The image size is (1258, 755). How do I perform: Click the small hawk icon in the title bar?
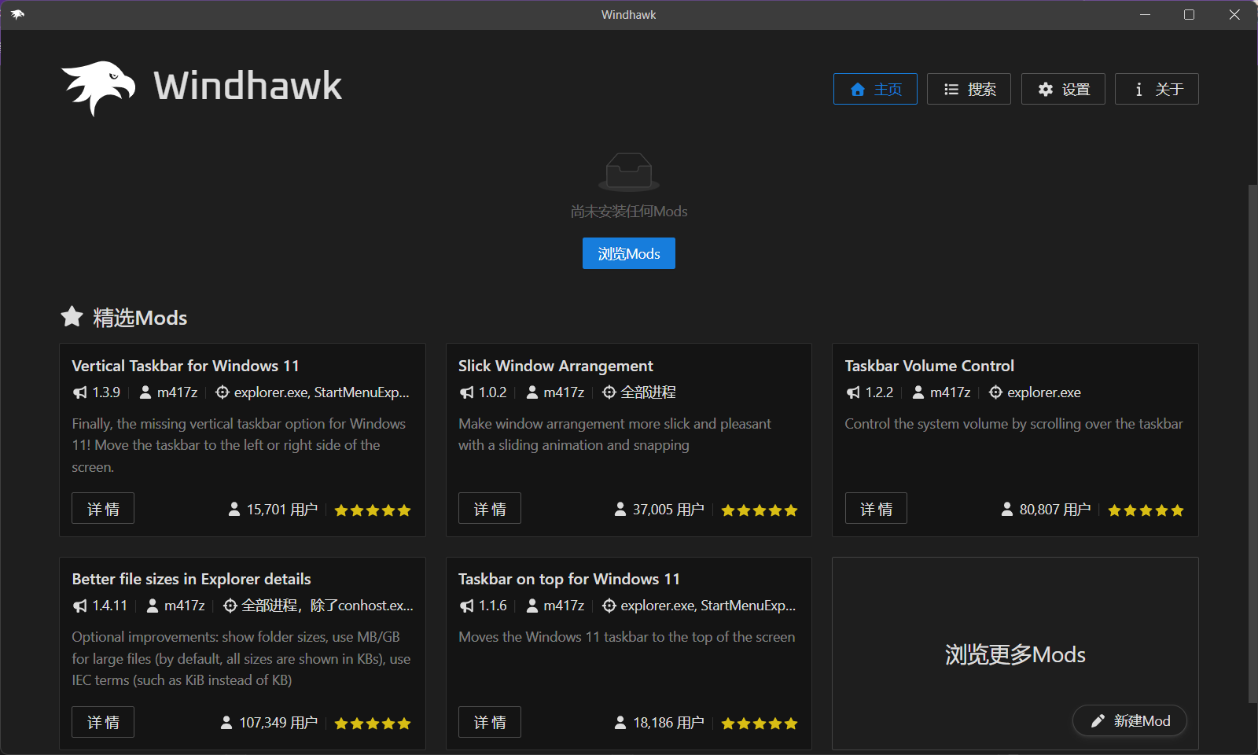[17, 14]
